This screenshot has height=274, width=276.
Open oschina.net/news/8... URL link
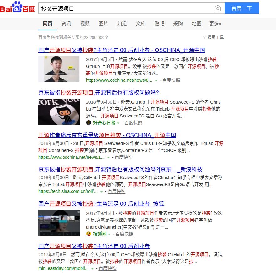119,80
